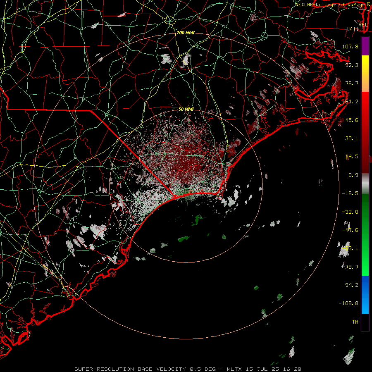372x372 pixels.
Task: Pick the blue segment of velocity color bar
Action: [x=365, y=295]
